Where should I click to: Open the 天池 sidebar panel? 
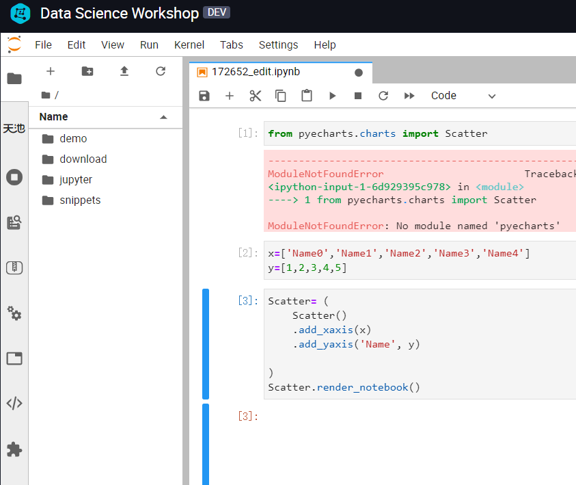click(x=14, y=129)
